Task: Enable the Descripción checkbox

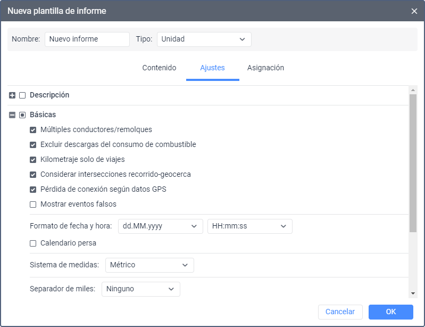Action: click(x=22, y=95)
